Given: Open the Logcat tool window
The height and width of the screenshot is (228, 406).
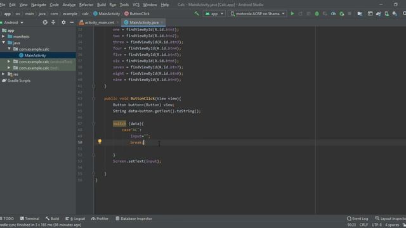Looking at the screenshot, I should 75,218.
